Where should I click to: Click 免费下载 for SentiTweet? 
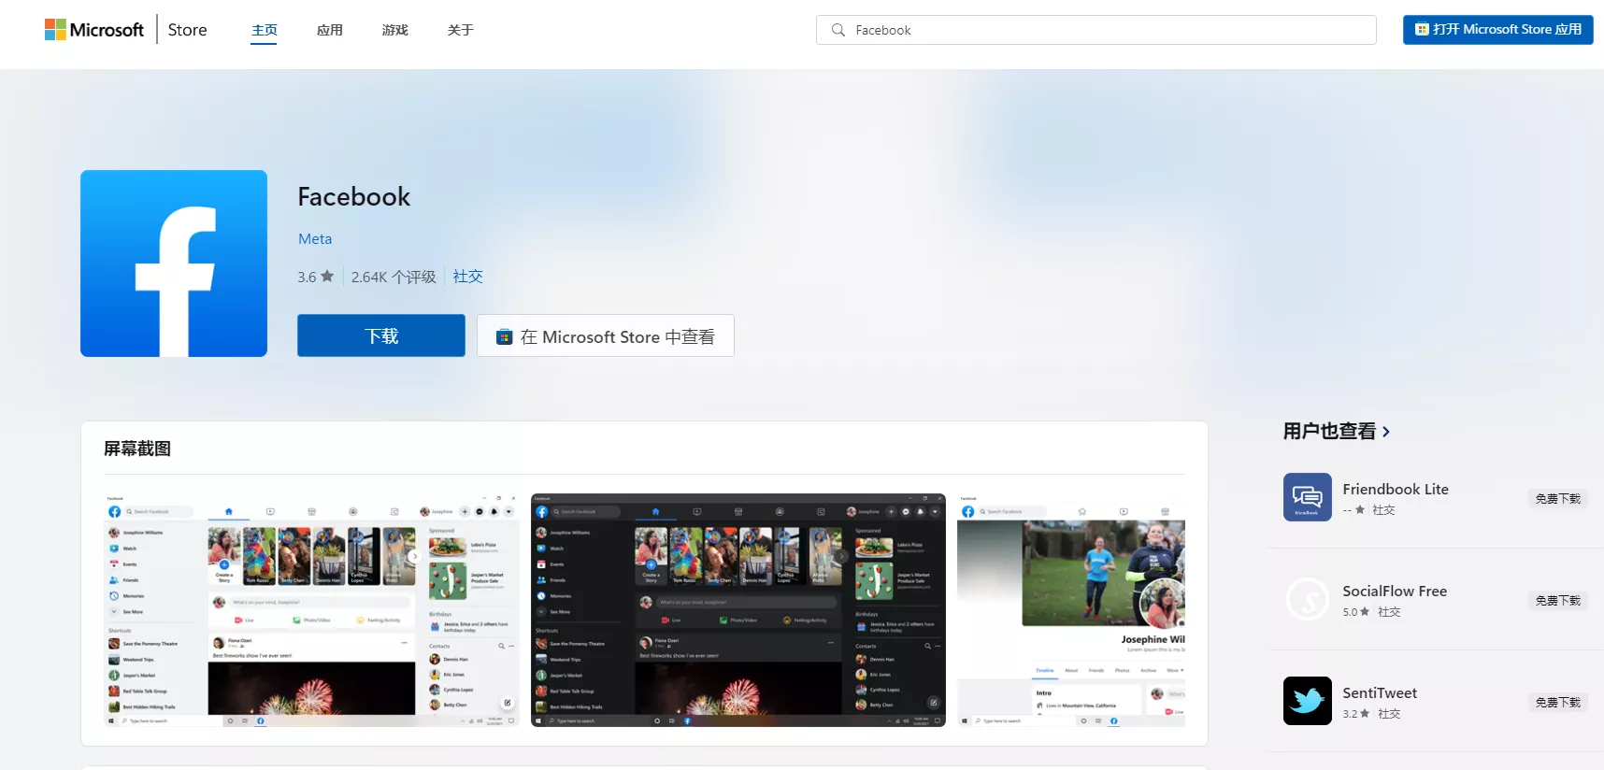(x=1557, y=702)
